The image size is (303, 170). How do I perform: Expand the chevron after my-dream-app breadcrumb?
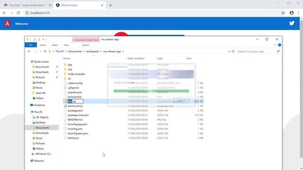point(123,51)
